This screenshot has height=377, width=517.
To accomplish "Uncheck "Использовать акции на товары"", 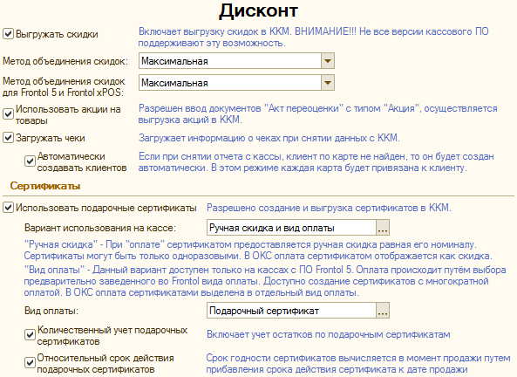I will coord(8,114).
